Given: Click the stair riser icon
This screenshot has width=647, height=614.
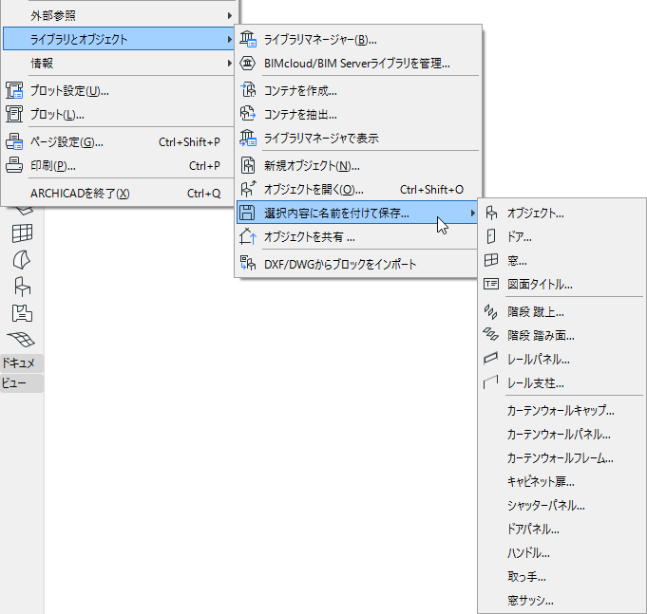Looking at the screenshot, I should click(490, 311).
